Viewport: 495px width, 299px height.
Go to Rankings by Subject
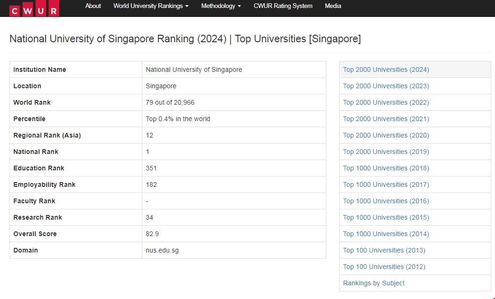click(x=374, y=283)
